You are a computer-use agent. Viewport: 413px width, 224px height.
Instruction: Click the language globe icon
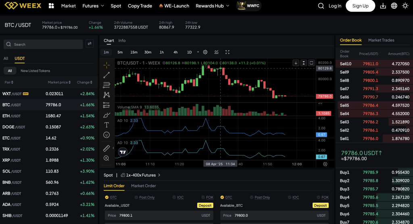point(394,6)
